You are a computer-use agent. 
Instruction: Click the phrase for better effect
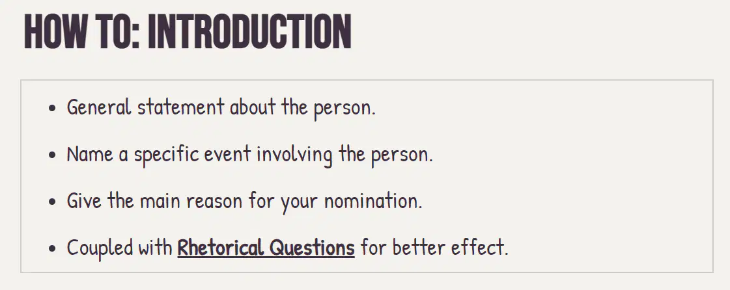[434, 247]
